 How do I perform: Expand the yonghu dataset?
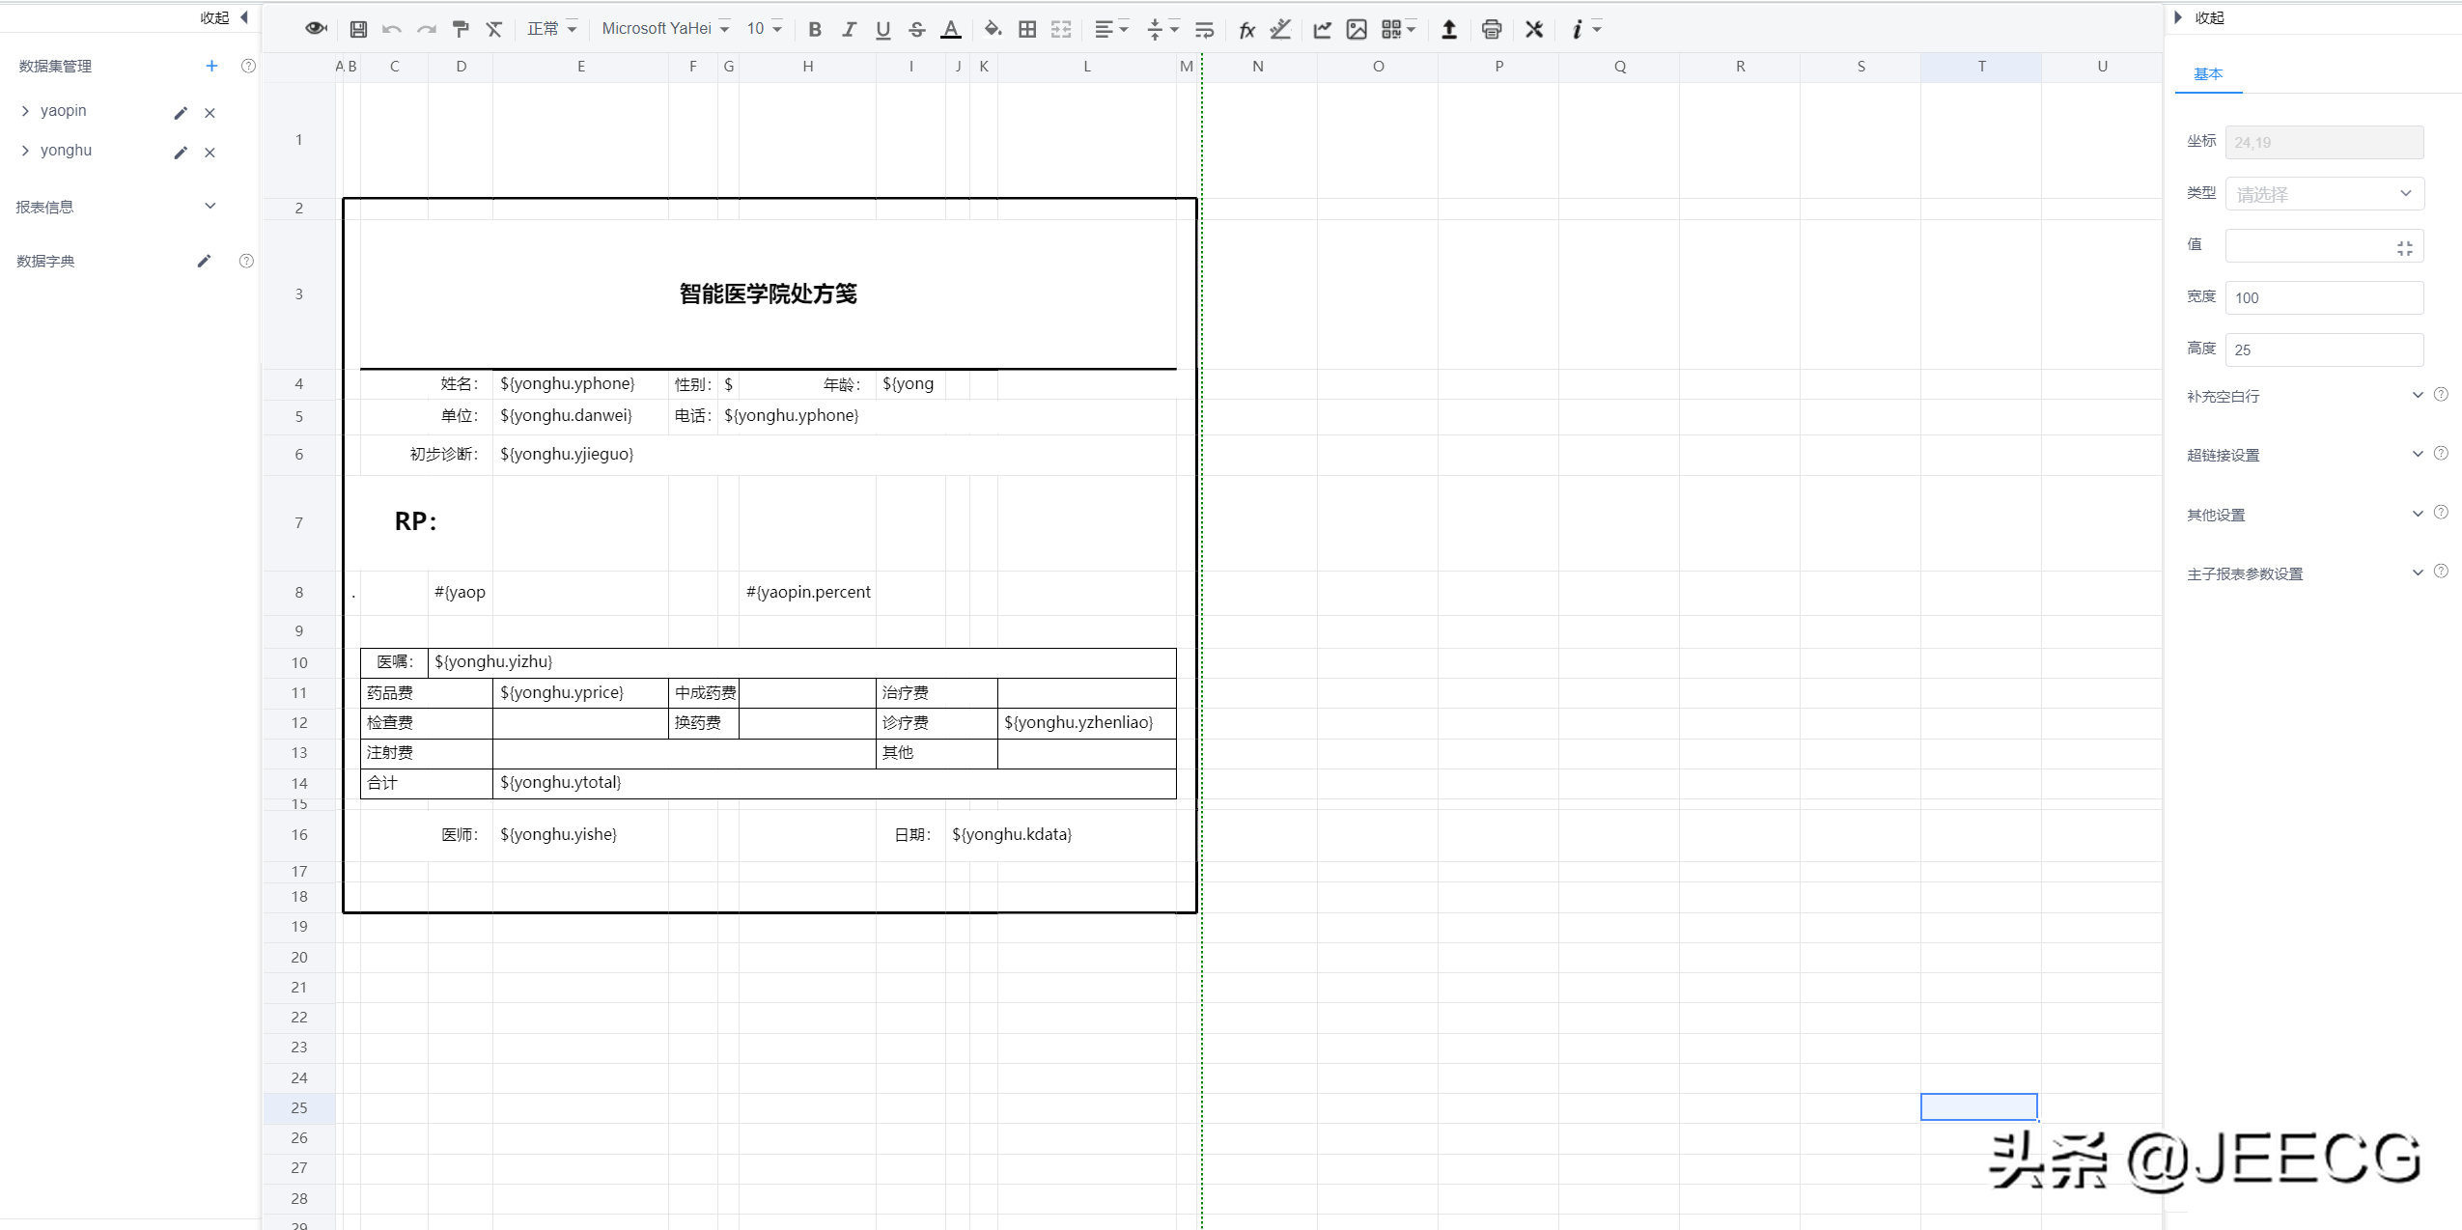click(x=24, y=150)
